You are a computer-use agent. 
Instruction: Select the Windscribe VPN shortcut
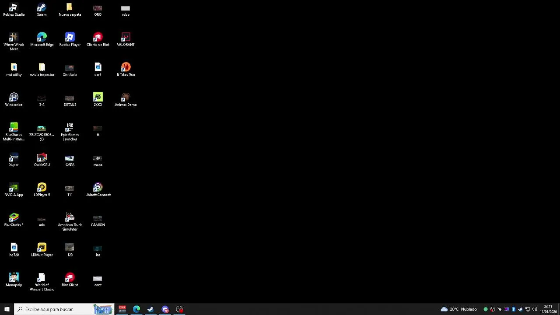click(x=14, y=100)
